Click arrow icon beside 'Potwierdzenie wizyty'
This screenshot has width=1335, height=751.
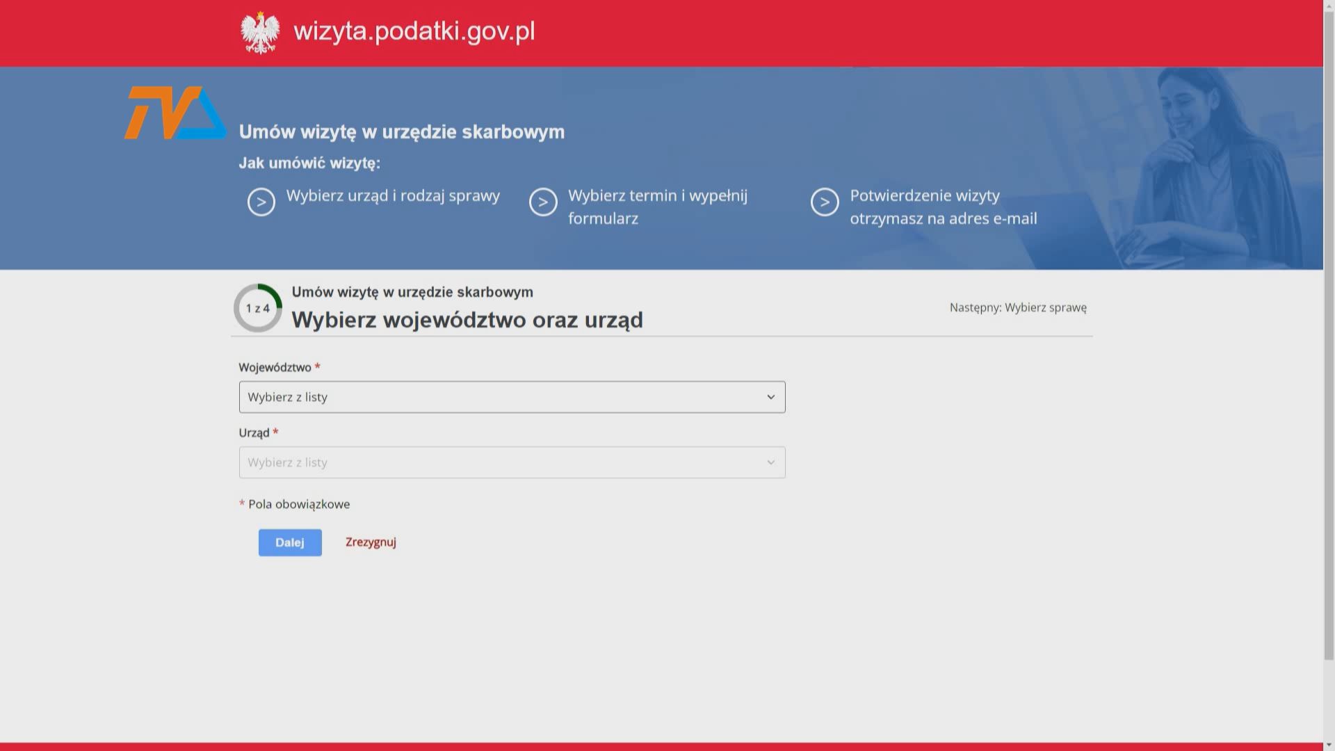(x=825, y=202)
